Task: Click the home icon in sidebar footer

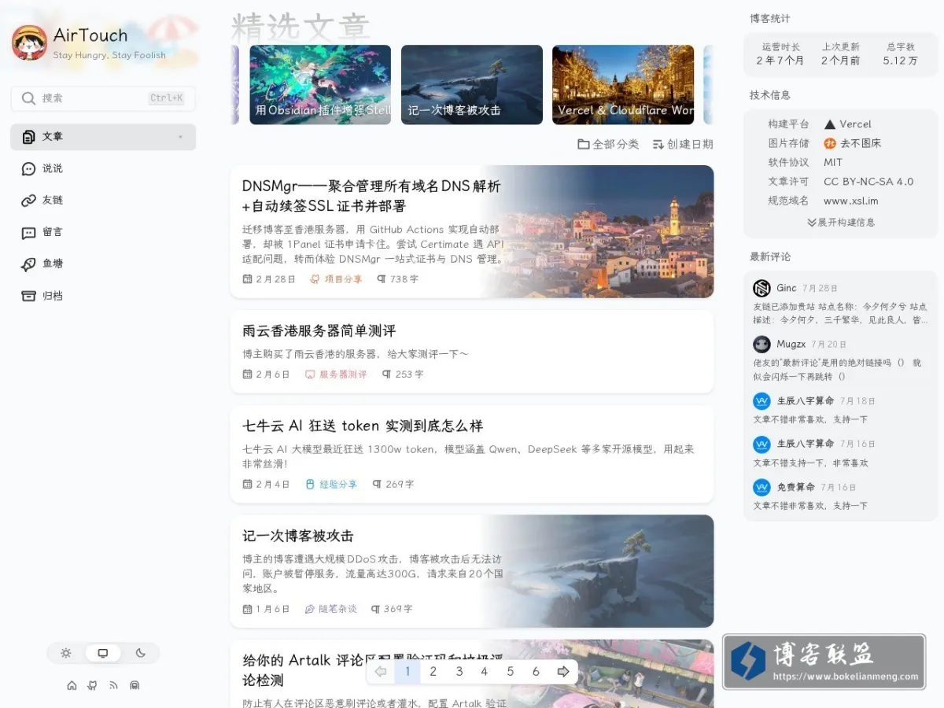Action: coord(72,685)
